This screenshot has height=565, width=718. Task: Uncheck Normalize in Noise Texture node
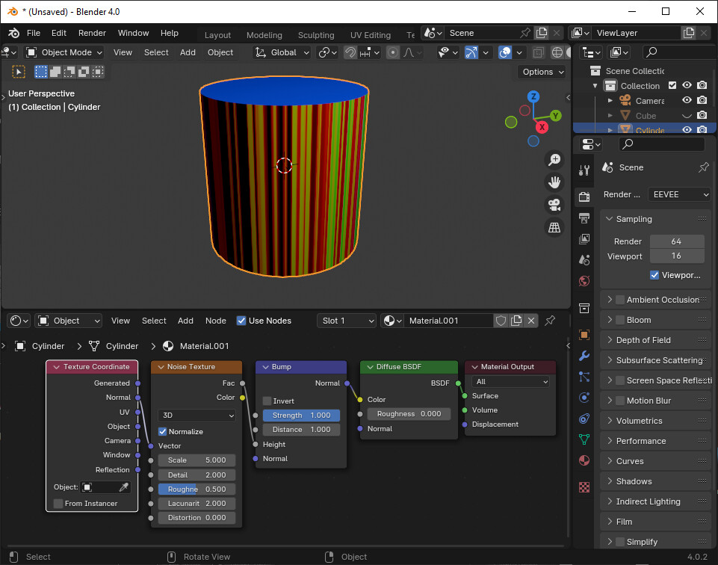(x=163, y=431)
